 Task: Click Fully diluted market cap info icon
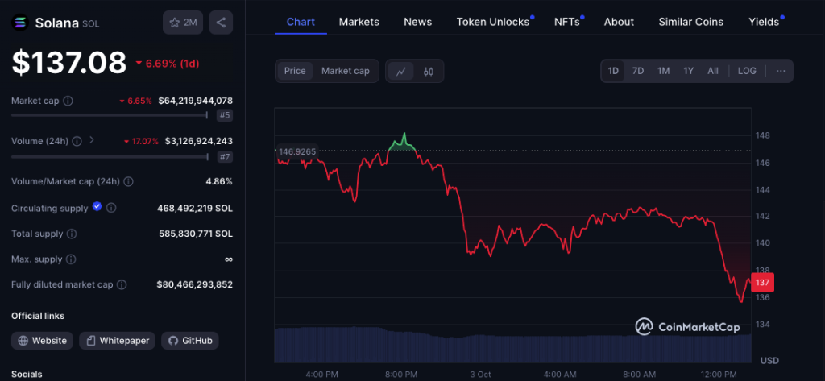[122, 285]
